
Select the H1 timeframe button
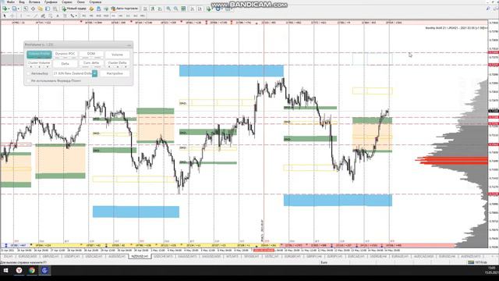(x=113, y=16)
